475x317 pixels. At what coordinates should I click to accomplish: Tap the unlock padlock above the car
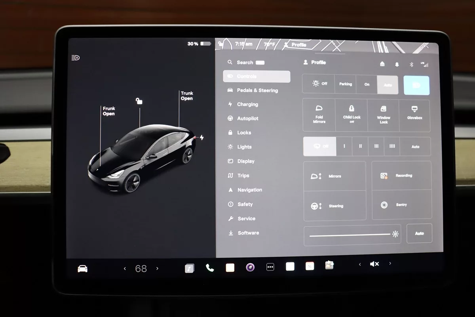(x=139, y=101)
